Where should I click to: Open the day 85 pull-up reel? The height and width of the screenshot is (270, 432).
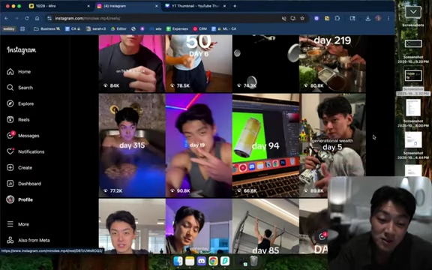265,226
